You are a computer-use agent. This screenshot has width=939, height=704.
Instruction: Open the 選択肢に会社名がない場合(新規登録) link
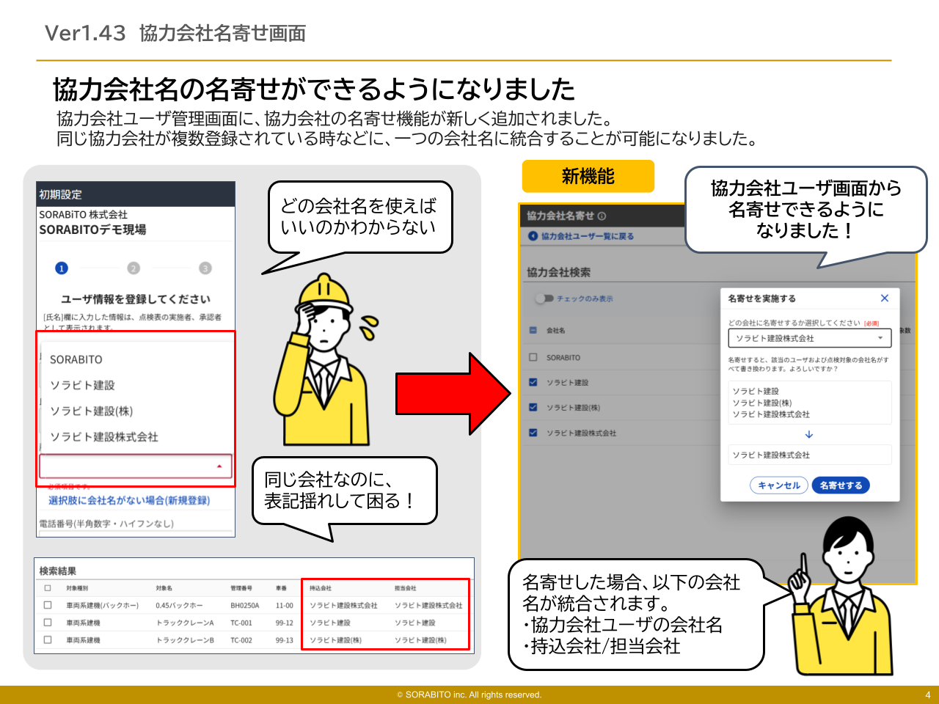pos(132,500)
